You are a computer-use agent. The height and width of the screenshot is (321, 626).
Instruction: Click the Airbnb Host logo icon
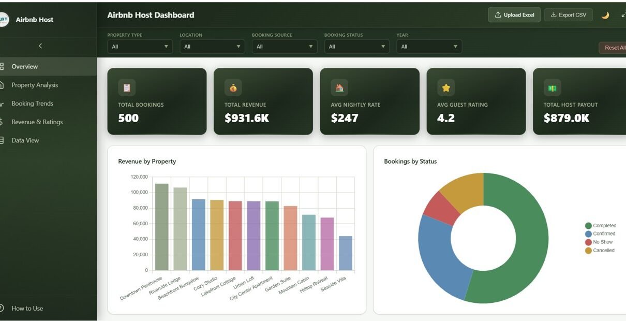(x=4, y=20)
